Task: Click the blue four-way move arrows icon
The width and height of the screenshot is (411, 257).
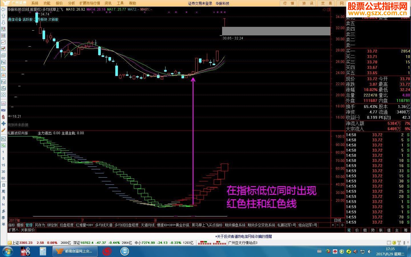Action: (x=3, y=123)
